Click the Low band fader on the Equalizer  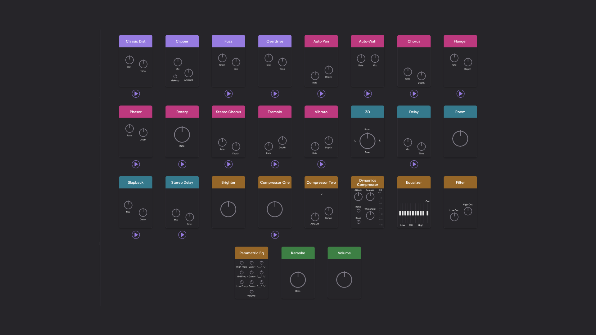pos(400,213)
